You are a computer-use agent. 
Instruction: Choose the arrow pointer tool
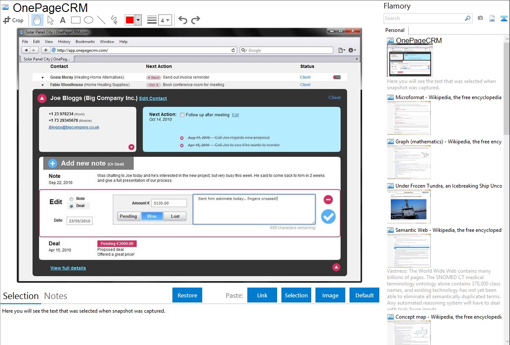[50, 20]
